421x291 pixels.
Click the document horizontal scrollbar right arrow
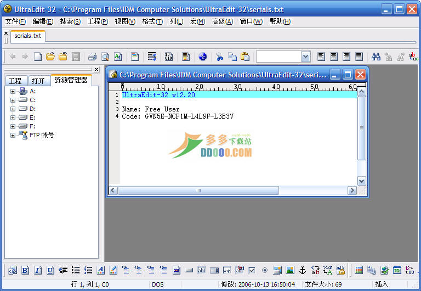coord(352,191)
